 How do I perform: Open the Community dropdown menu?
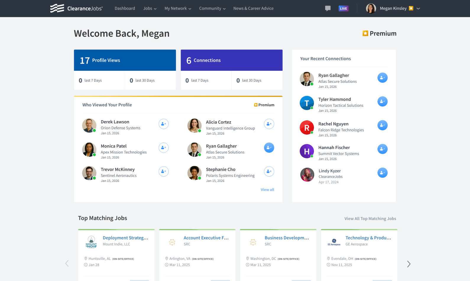(x=212, y=8)
